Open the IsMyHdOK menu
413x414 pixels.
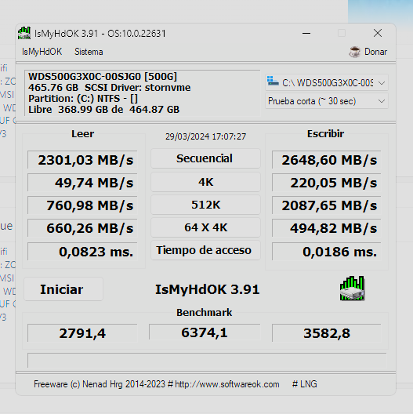(x=42, y=52)
